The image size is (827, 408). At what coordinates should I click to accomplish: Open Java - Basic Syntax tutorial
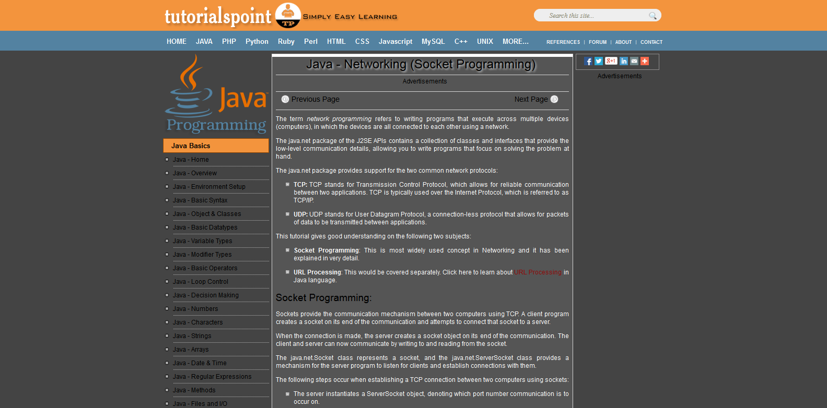tap(200, 200)
